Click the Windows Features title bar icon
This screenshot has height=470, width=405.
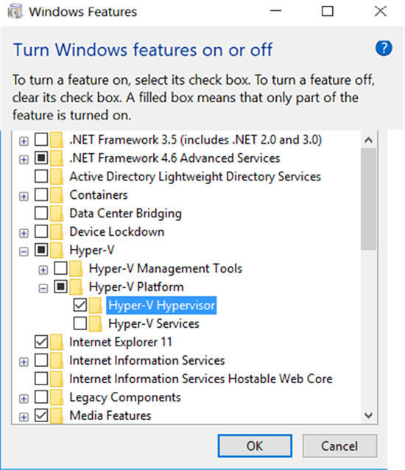(15, 11)
